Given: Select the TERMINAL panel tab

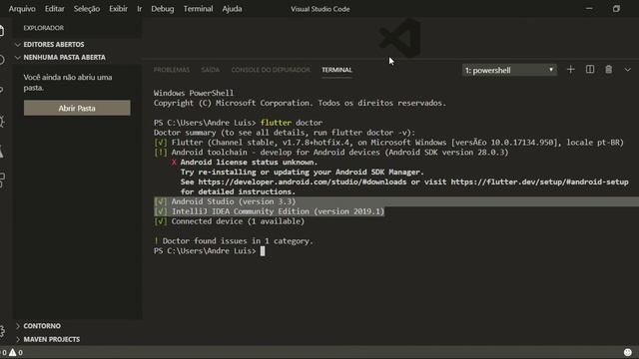Looking at the screenshot, I should click(336, 70).
